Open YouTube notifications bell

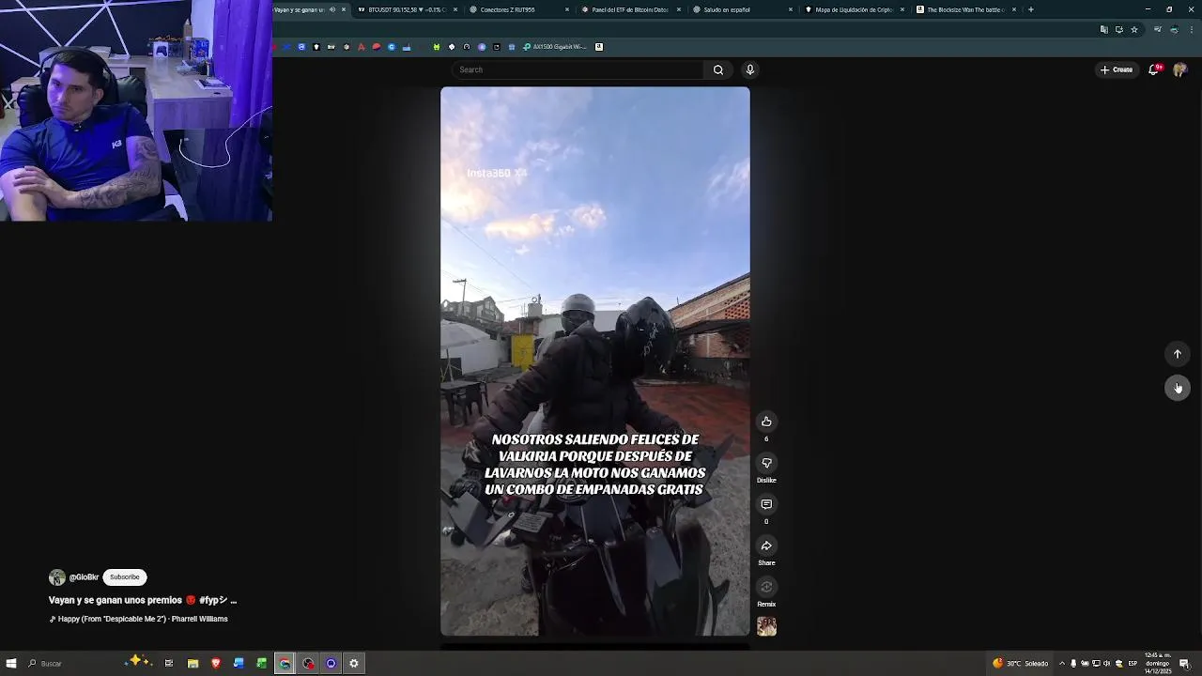click(x=1154, y=69)
